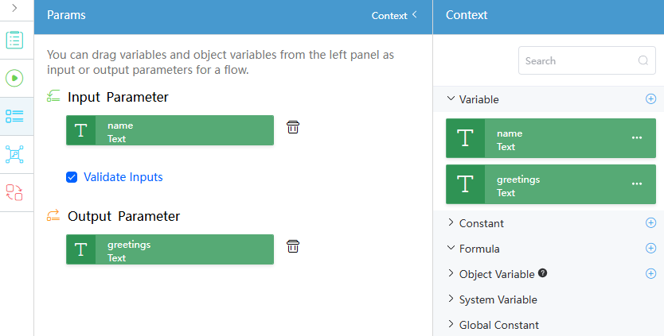The width and height of the screenshot is (664, 336).
Task: Open the checklist clipboard sidebar icon
Action: click(x=14, y=40)
